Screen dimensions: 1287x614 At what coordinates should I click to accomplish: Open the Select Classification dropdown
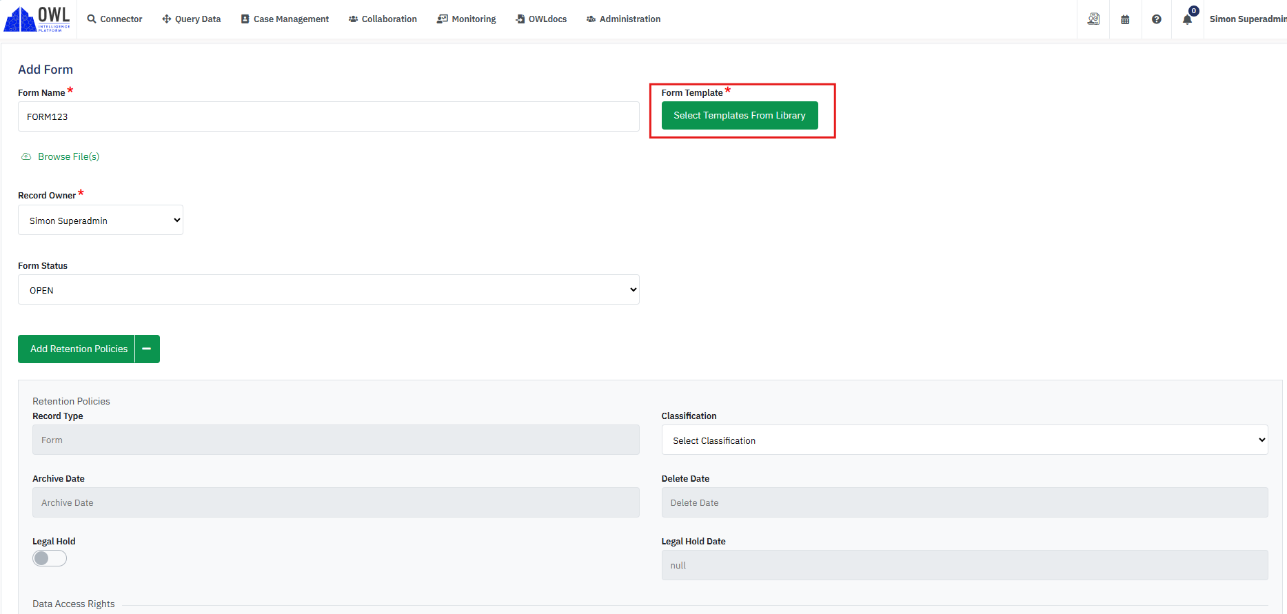pos(964,440)
